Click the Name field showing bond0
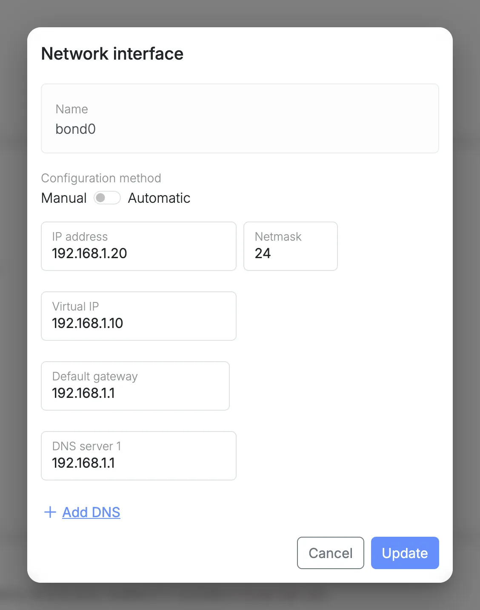 (x=240, y=118)
